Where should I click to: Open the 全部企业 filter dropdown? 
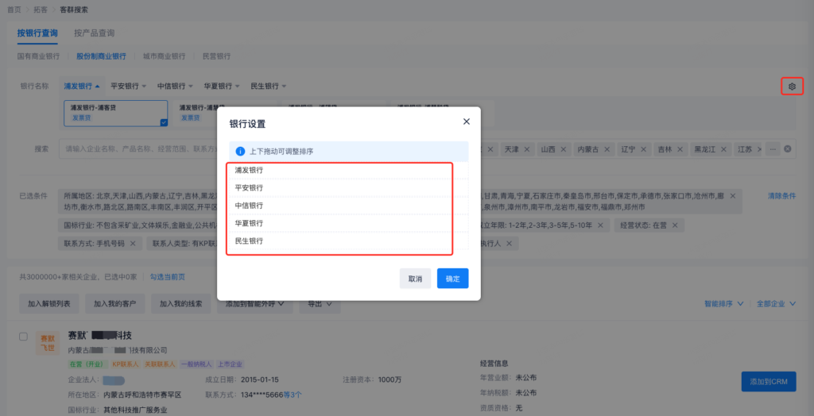click(x=775, y=303)
